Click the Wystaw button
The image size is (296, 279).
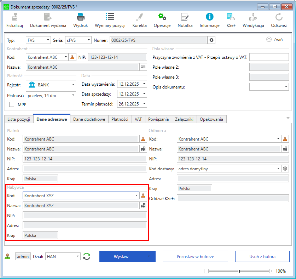coord(121,257)
